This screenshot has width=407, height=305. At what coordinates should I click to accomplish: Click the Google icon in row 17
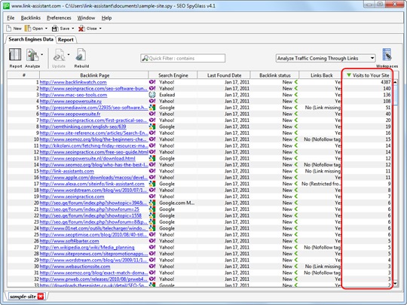(152, 184)
